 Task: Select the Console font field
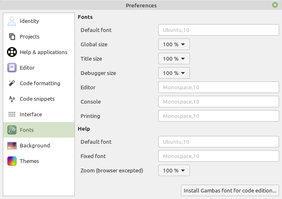[219, 102]
